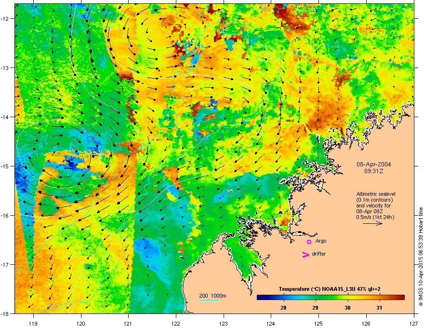Viewport: 424px width, 328px height.
Task: Click the '124' longitude axis label
Action: [271, 323]
